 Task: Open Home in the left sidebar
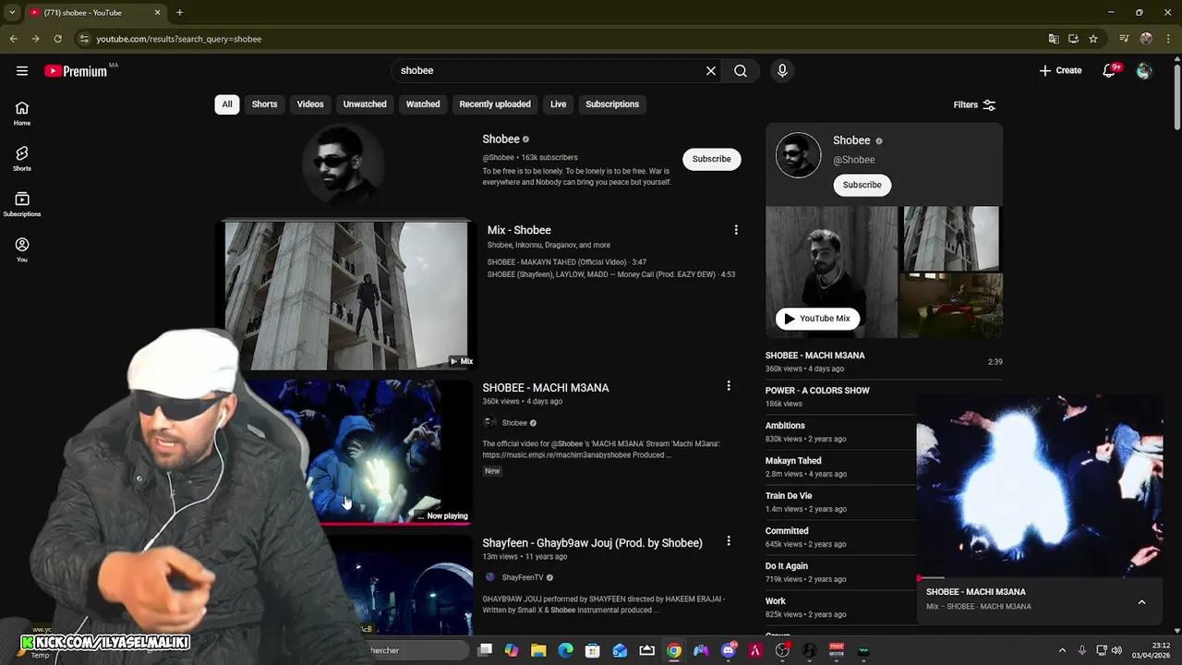click(22, 114)
